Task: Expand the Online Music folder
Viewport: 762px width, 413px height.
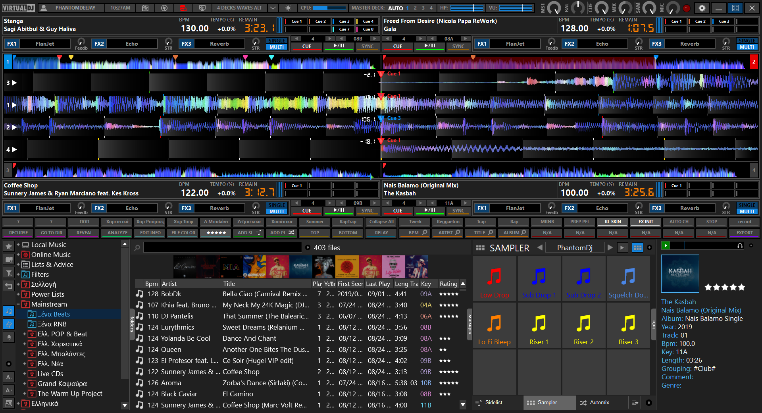Action: pos(18,255)
